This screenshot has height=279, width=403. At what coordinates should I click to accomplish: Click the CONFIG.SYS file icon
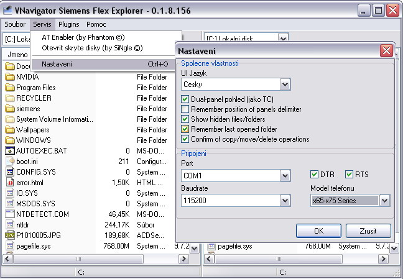10,172
